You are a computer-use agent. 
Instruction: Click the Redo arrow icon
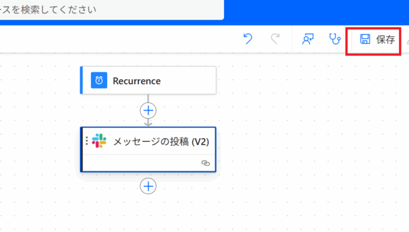(x=275, y=39)
